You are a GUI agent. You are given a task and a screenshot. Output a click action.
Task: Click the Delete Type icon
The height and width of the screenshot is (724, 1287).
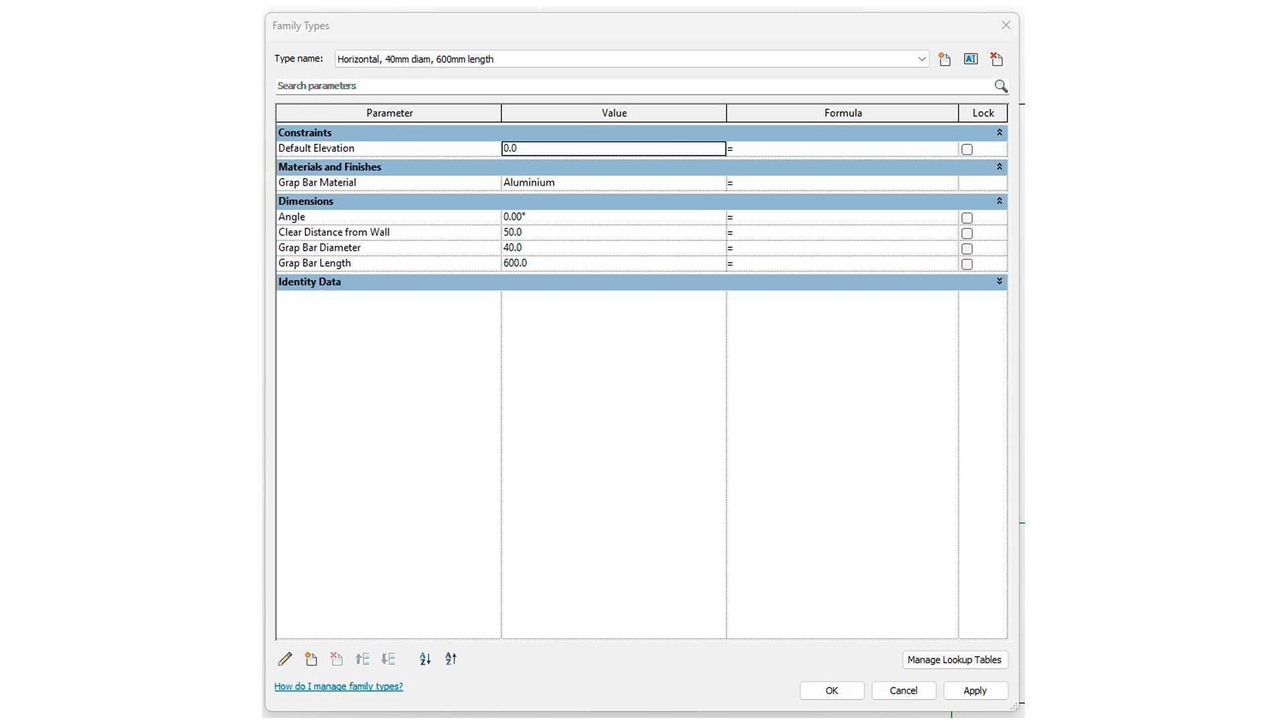pyautogui.click(x=997, y=59)
